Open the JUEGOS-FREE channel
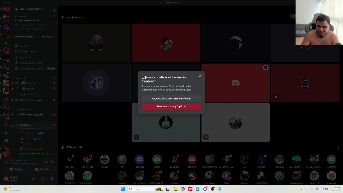This screenshot has width=343, height=193. coord(35,100)
